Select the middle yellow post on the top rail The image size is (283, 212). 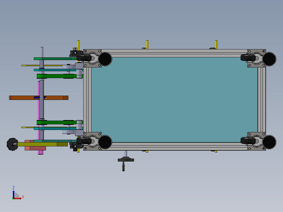click(x=147, y=45)
